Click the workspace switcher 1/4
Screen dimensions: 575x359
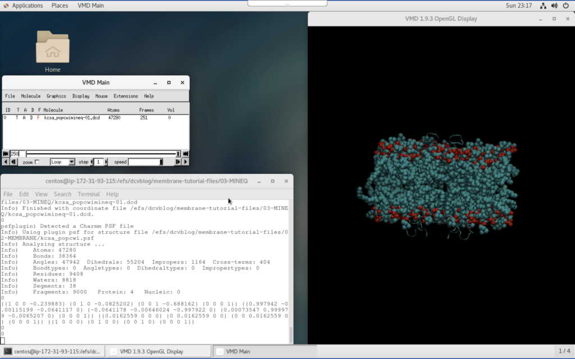pyautogui.click(x=564, y=351)
